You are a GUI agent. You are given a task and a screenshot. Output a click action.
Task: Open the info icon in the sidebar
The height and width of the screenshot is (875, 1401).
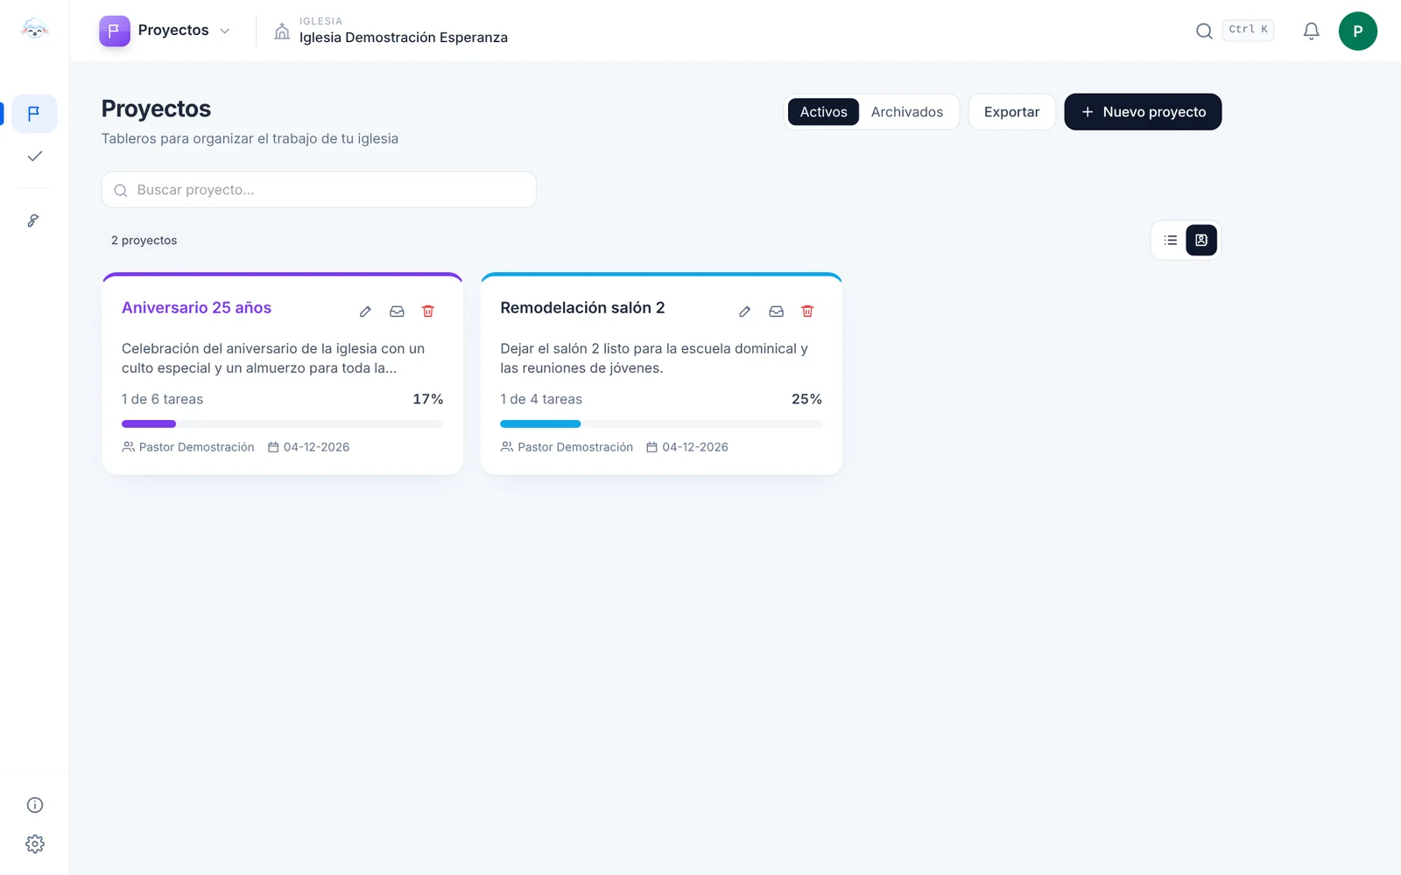pos(35,805)
